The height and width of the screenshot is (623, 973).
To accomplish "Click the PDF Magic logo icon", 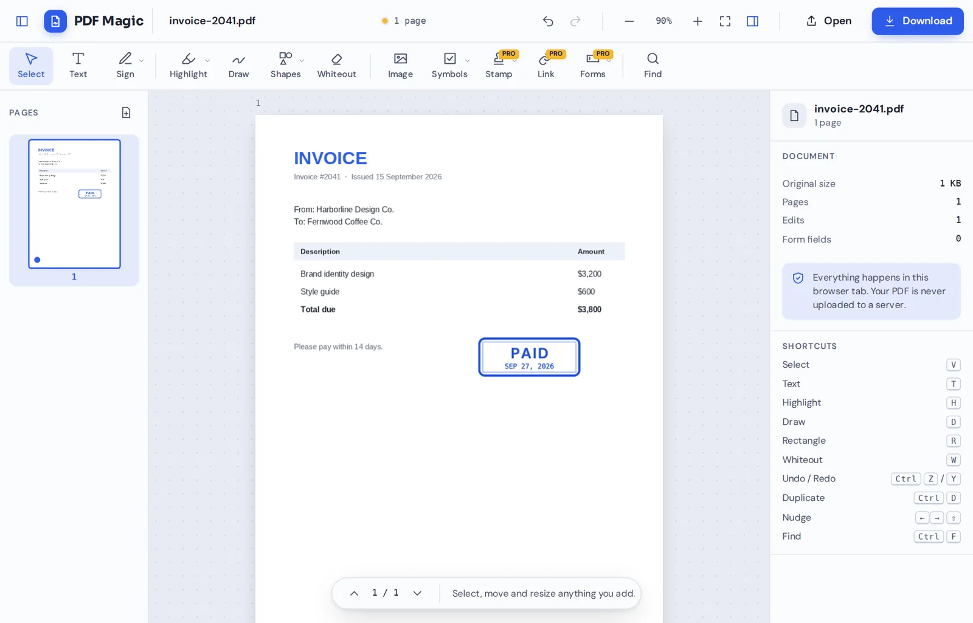I will pos(55,21).
